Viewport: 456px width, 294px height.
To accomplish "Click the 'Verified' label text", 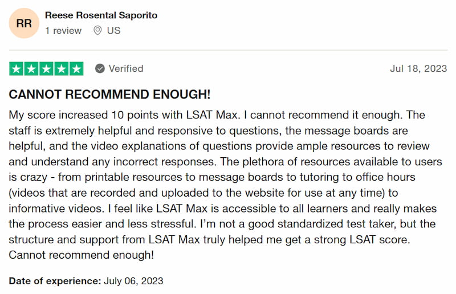I will [126, 68].
